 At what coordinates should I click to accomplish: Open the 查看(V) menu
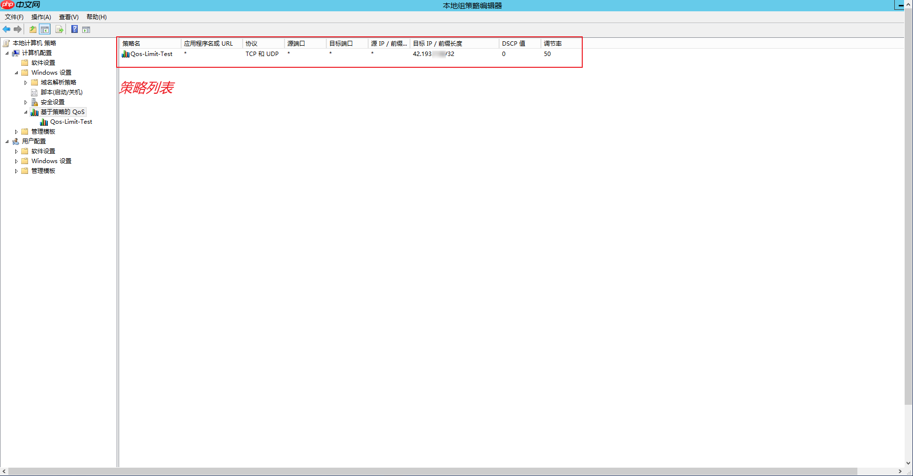(68, 17)
